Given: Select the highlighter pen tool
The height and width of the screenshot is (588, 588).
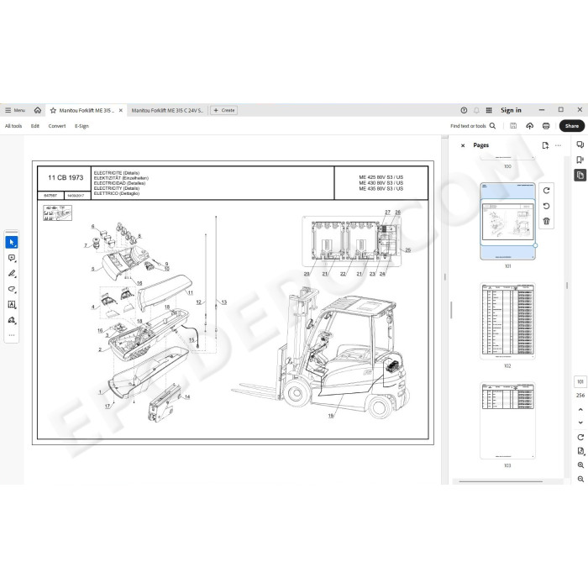Looking at the screenshot, I should pyautogui.click(x=12, y=273).
